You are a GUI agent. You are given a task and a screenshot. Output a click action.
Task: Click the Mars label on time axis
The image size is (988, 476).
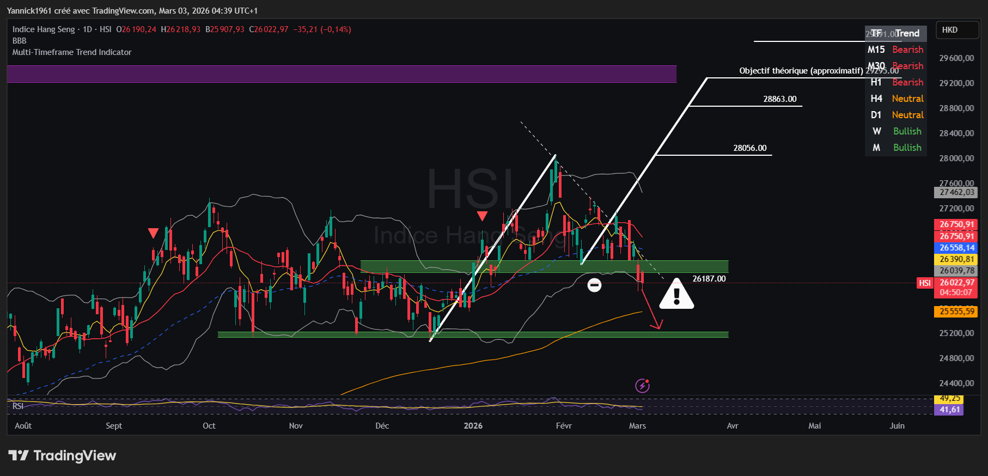637,426
